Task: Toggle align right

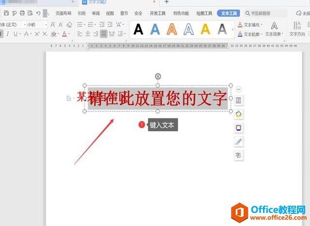Action: [96, 34]
